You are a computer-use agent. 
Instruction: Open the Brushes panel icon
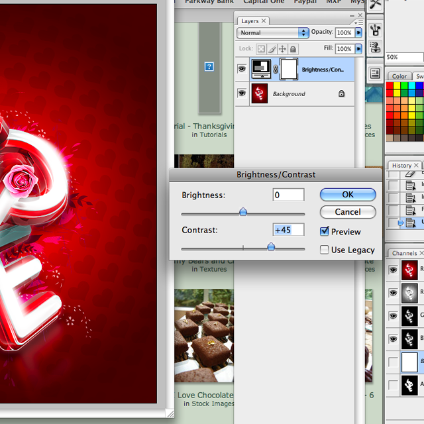coord(376,30)
